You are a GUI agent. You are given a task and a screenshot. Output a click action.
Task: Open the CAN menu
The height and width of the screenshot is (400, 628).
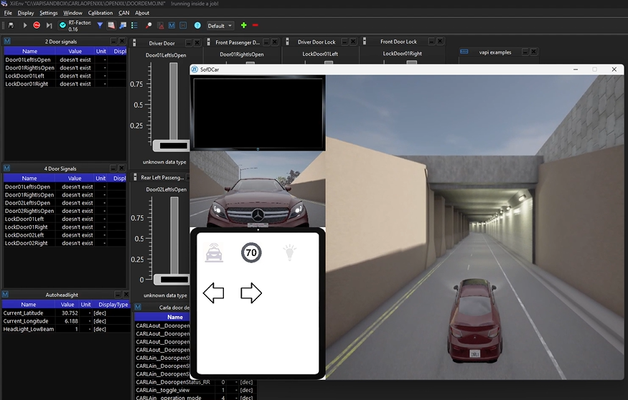123,13
